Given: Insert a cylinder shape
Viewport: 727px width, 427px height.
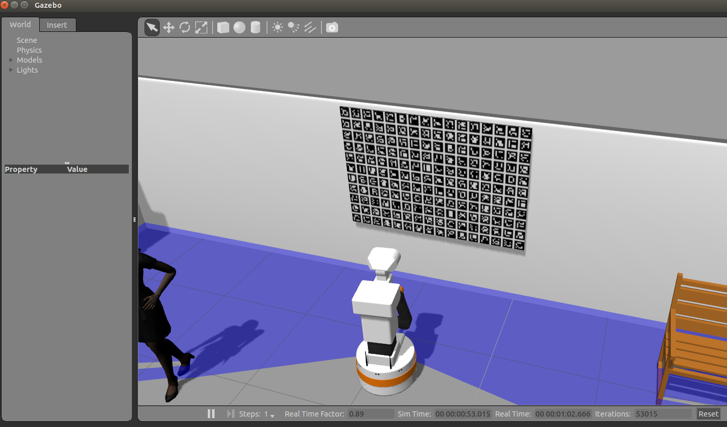Looking at the screenshot, I should click(x=255, y=28).
